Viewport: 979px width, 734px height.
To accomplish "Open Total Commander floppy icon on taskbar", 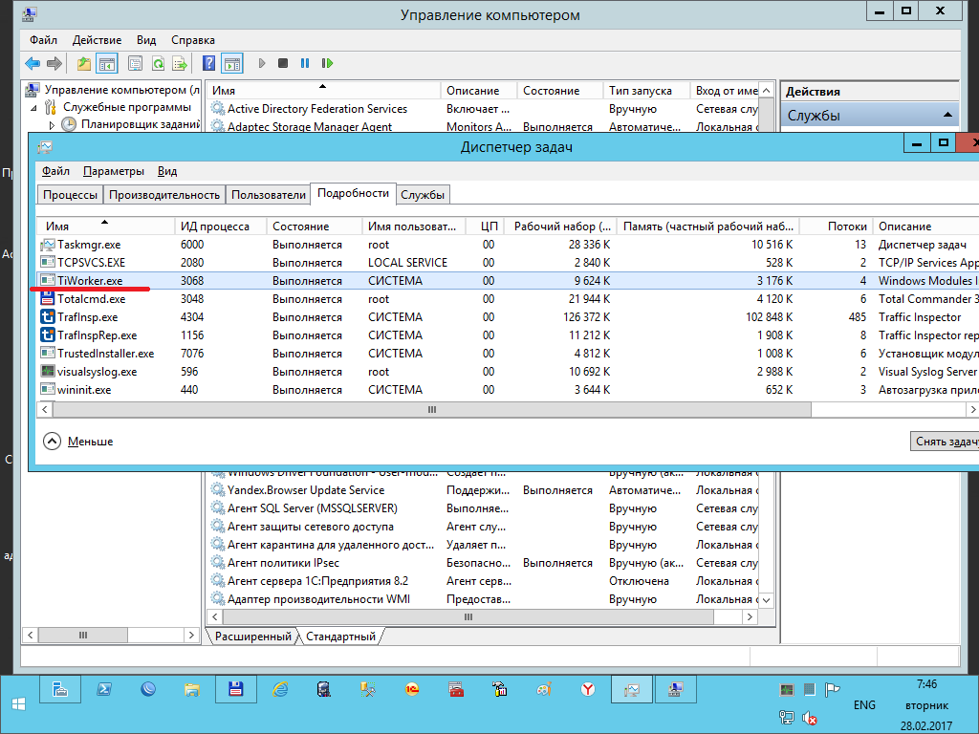I will pos(235,690).
